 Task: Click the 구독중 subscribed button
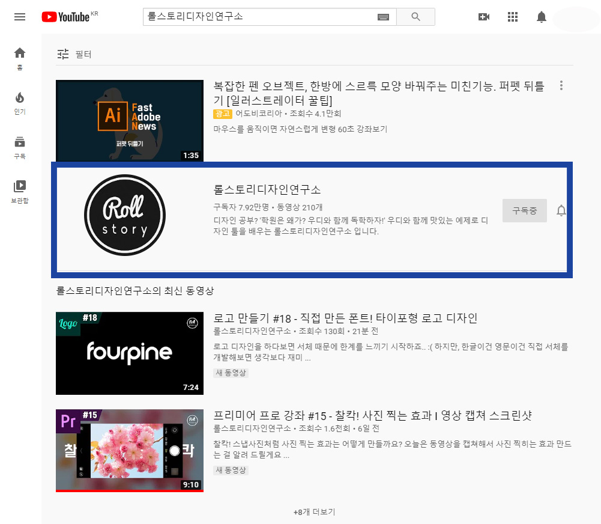[x=524, y=210]
